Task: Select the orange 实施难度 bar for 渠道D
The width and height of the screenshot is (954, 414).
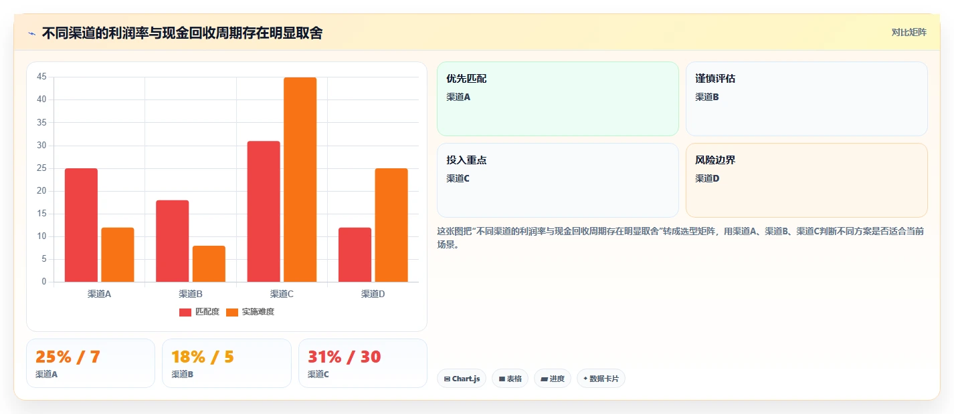Action: [x=391, y=225]
